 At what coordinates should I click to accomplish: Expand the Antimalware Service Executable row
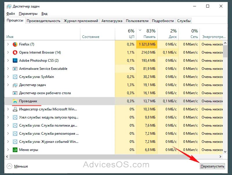coord(8,69)
